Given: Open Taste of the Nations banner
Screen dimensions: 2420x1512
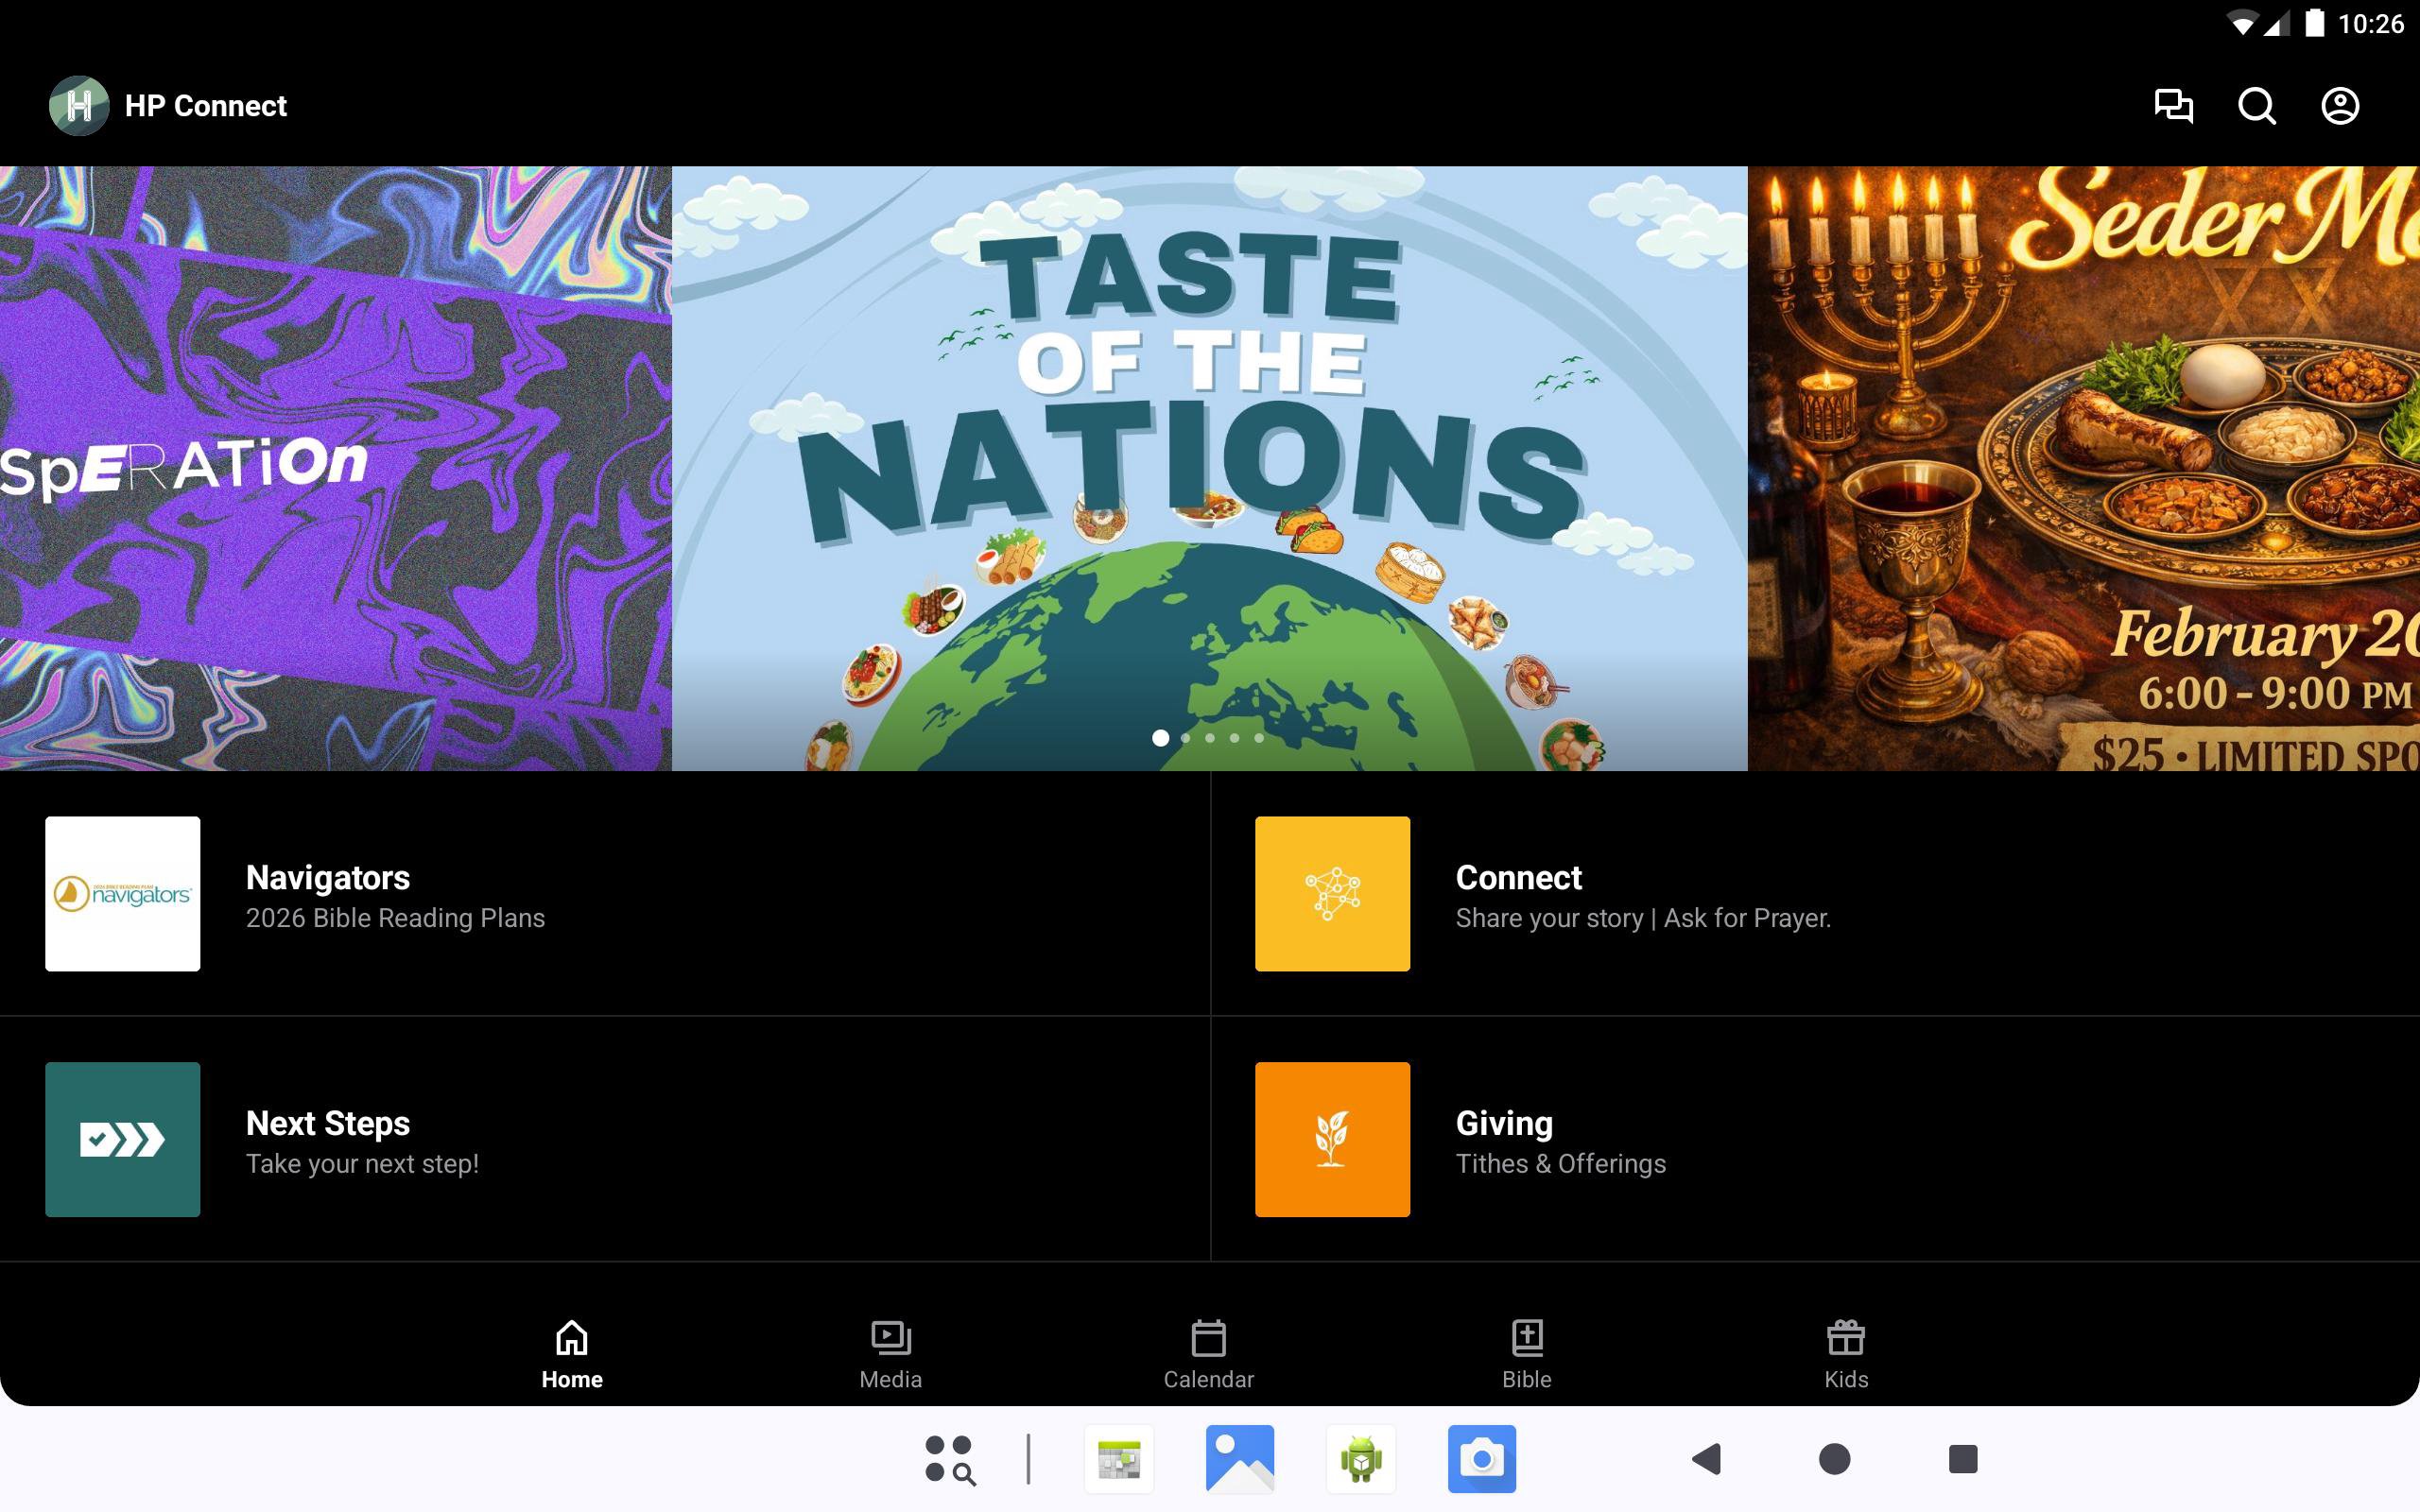Looking at the screenshot, I should pos(1208,450).
